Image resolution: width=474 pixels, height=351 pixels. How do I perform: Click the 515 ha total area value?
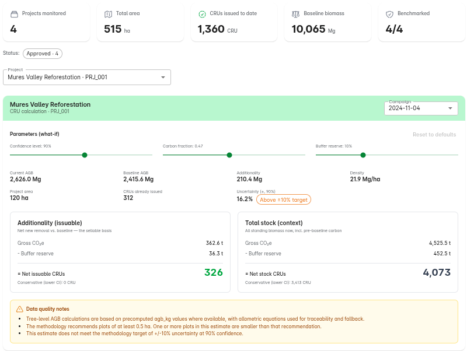coord(117,29)
